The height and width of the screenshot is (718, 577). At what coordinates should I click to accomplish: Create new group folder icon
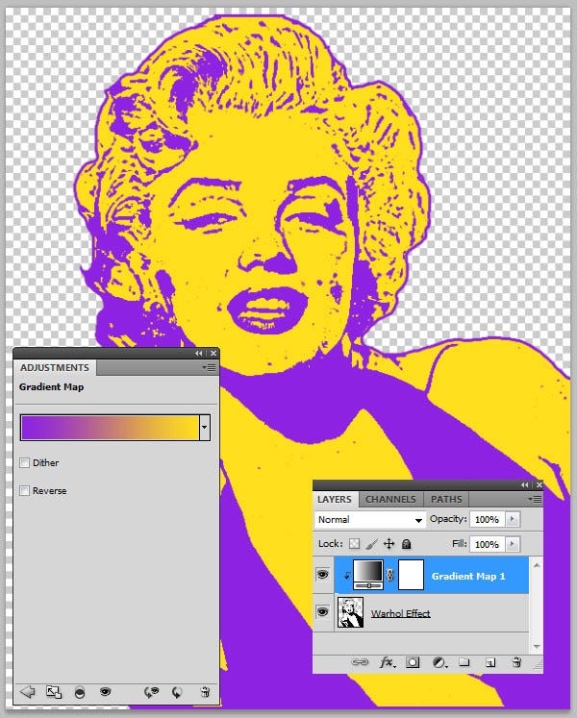(x=464, y=661)
